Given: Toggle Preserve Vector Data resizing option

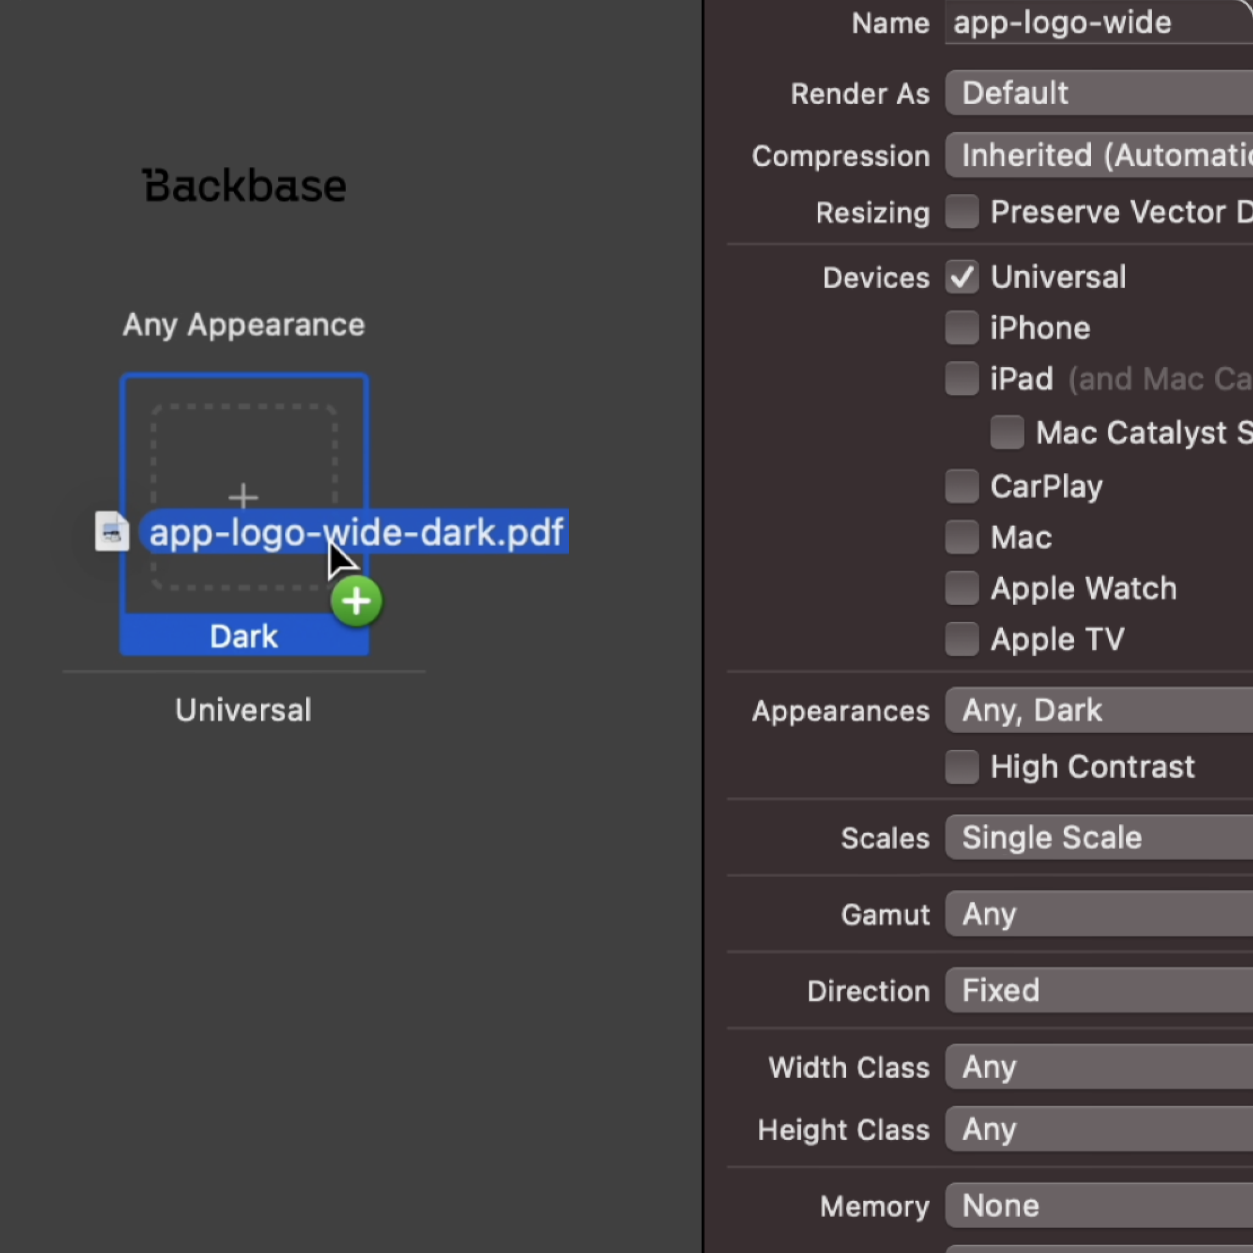Looking at the screenshot, I should [x=962, y=211].
